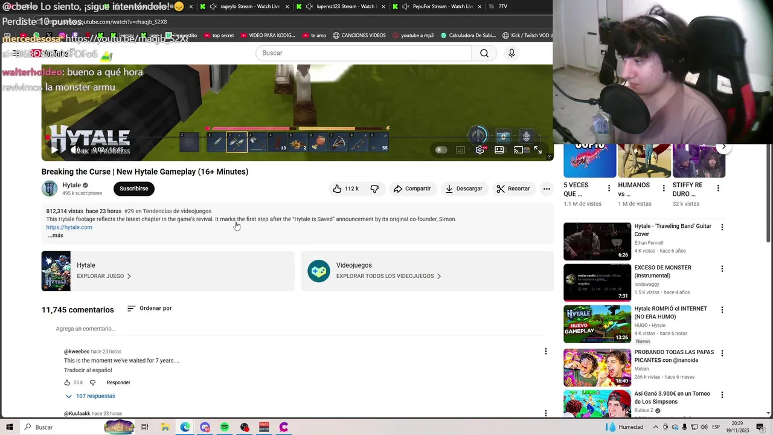Click the Descargar download button
The height and width of the screenshot is (435, 773).
464,188
